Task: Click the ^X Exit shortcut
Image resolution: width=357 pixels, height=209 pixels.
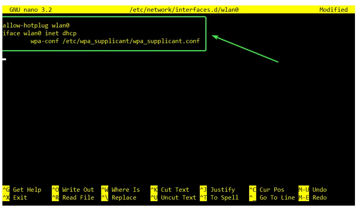Action: tap(15, 197)
